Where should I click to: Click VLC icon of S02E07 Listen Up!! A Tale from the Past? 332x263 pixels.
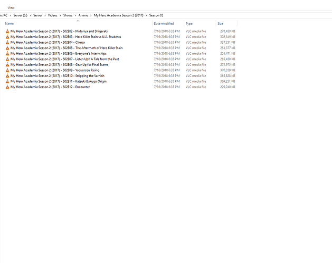coord(7,59)
